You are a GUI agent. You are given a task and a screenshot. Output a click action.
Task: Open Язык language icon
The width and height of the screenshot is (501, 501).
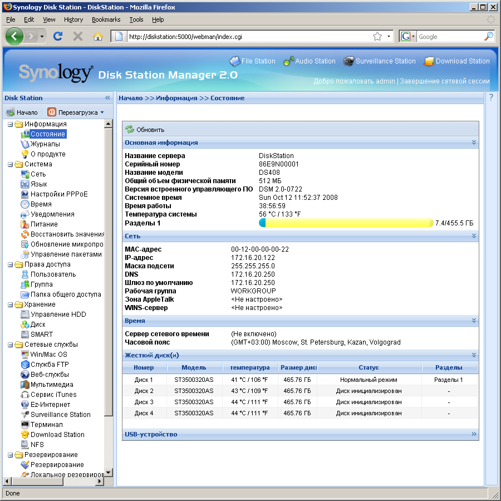pyautogui.click(x=25, y=184)
